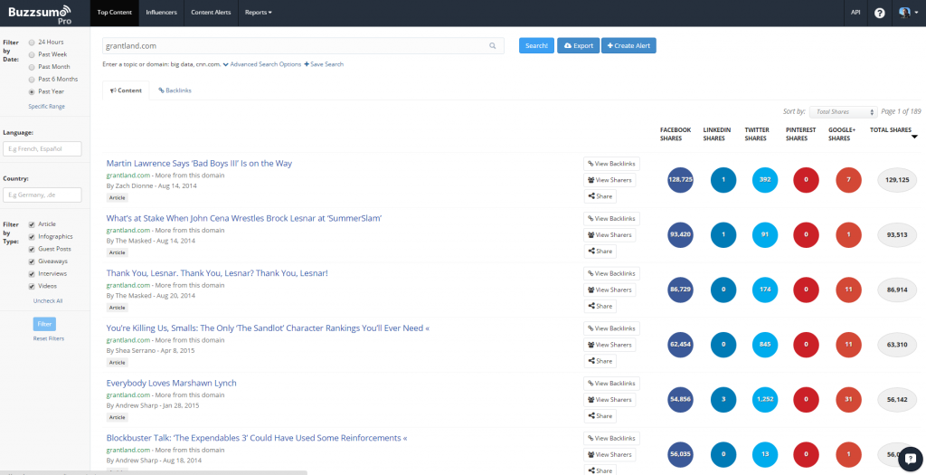Select the Past Week date filter
926x475 pixels.
point(32,55)
